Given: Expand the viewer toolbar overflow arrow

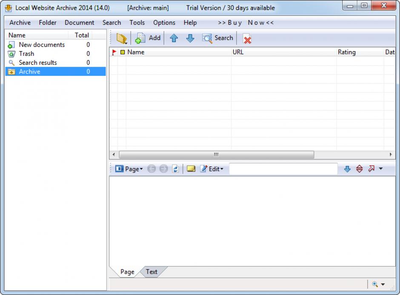Looking at the screenshot, I should (x=381, y=169).
